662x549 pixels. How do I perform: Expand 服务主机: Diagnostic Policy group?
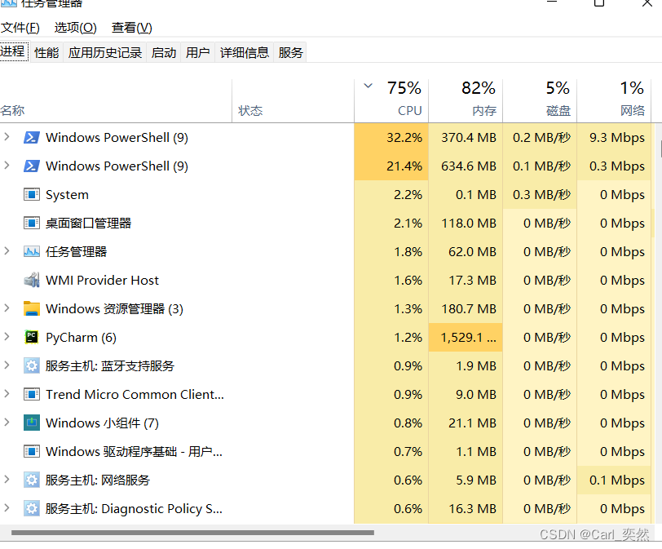[x=7, y=508]
